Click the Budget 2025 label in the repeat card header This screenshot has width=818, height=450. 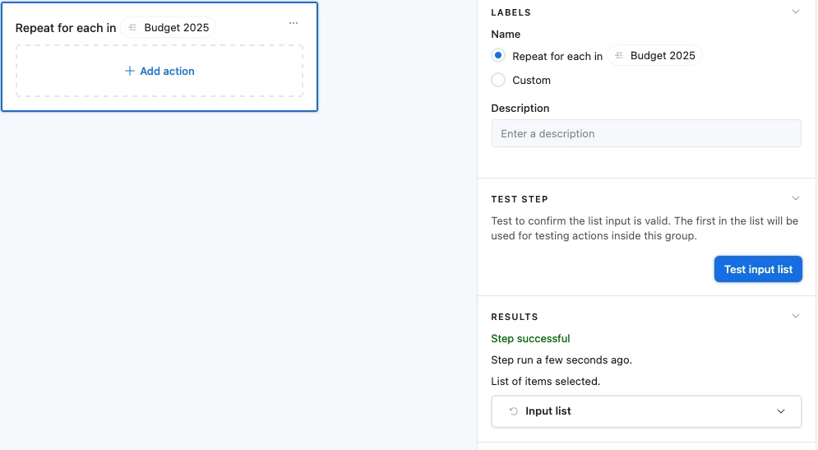[176, 28]
